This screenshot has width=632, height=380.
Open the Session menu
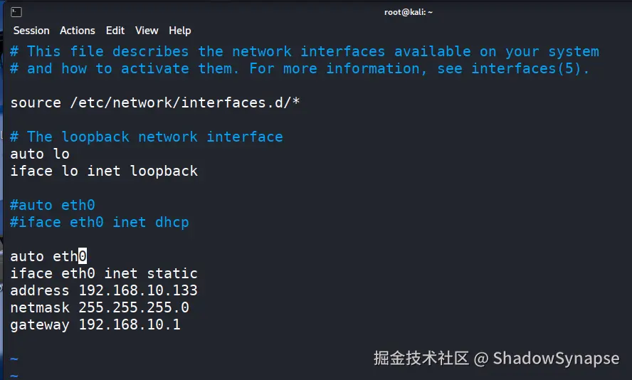click(x=31, y=31)
